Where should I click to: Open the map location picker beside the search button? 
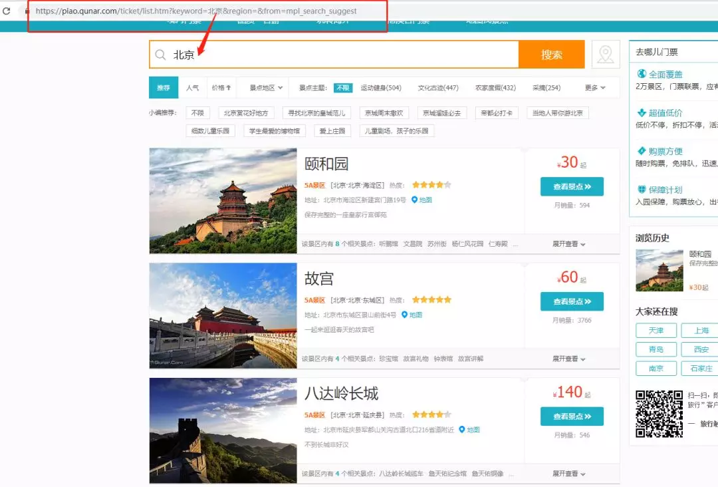(605, 54)
